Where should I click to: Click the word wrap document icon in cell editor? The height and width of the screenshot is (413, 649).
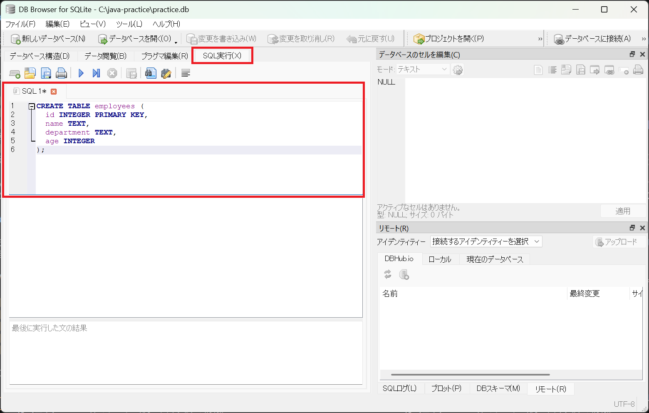pos(538,70)
